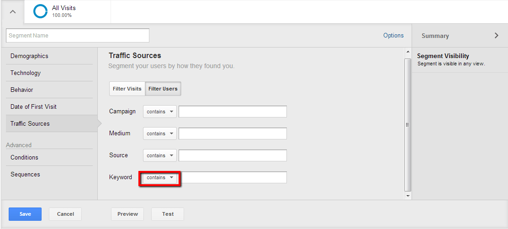Select the Filter Users toggle

tap(163, 89)
